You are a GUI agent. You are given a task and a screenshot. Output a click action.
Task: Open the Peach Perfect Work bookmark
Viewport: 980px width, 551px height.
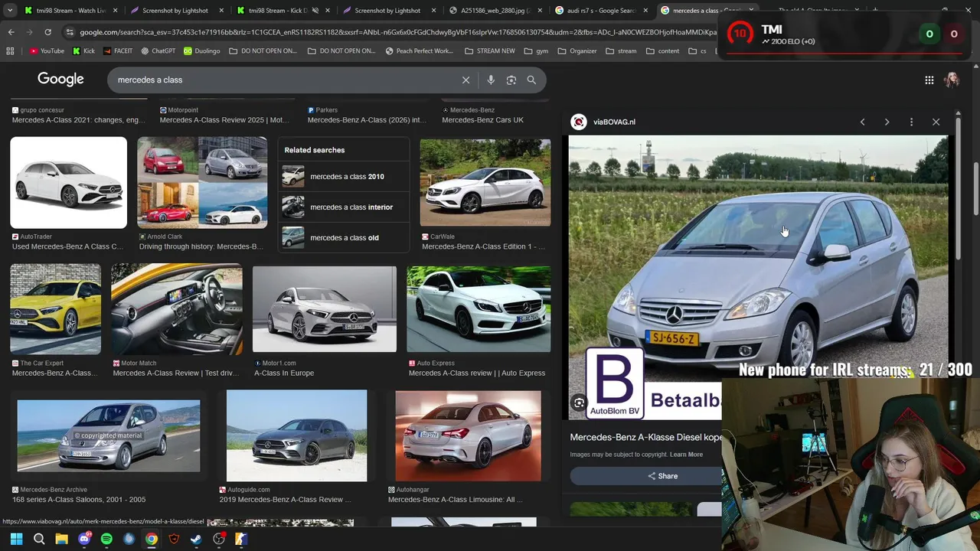pos(419,51)
